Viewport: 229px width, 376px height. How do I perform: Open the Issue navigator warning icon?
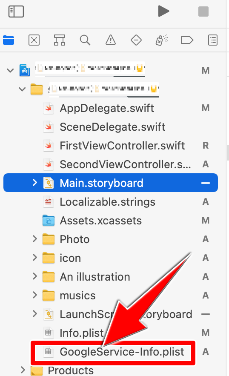click(x=111, y=40)
